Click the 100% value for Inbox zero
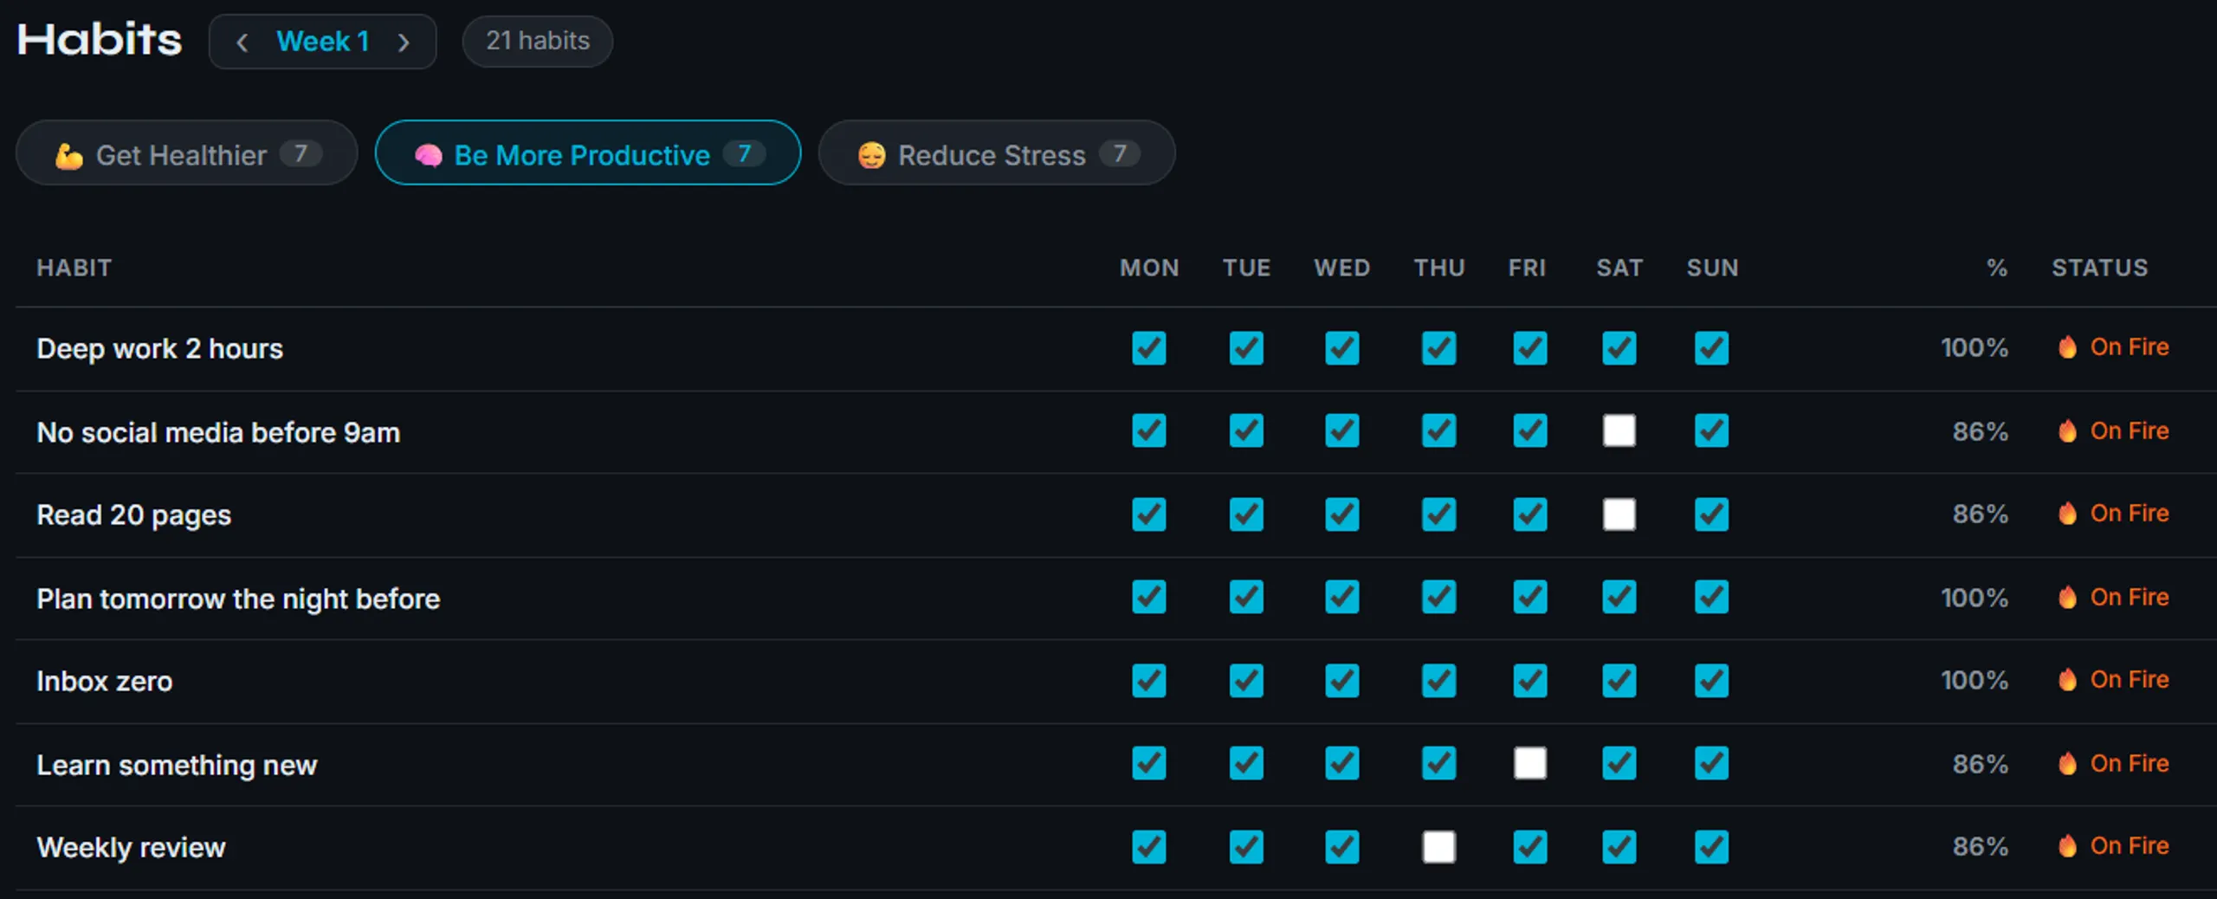Image resolution: width=2217 pixels, height=899 pixels. click(1974, 681)
